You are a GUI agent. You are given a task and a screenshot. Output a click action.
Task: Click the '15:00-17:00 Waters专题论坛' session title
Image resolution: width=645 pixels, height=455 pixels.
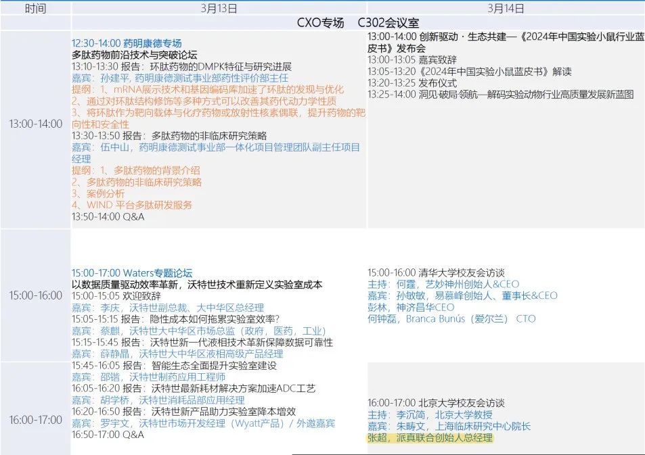132,273
